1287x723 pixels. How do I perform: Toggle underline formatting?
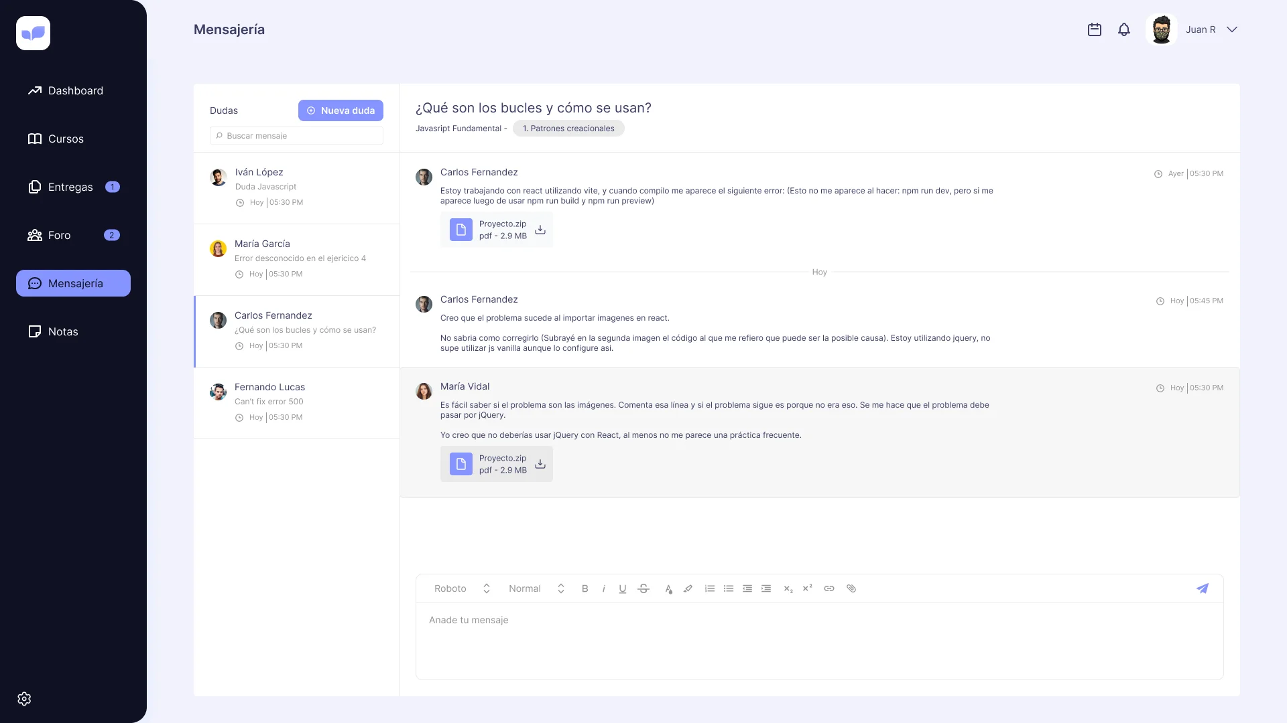(623, 588)
